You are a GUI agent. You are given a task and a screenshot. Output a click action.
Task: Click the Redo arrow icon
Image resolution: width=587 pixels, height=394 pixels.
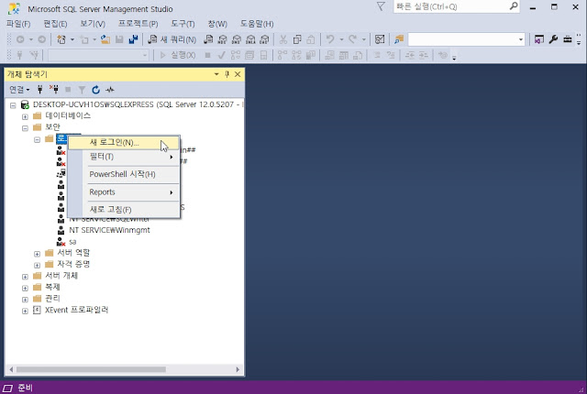[352, 39]
